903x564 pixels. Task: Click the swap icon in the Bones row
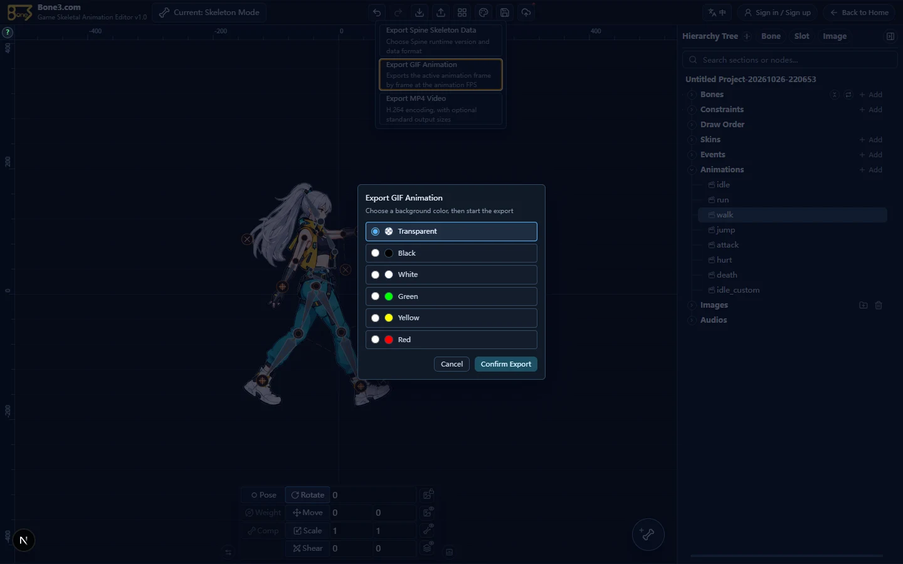(848, 95)
